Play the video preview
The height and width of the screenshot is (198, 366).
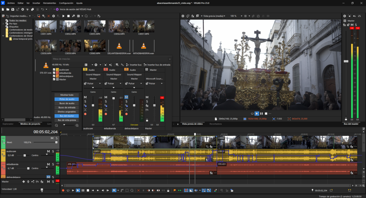[x=257, y=114]
